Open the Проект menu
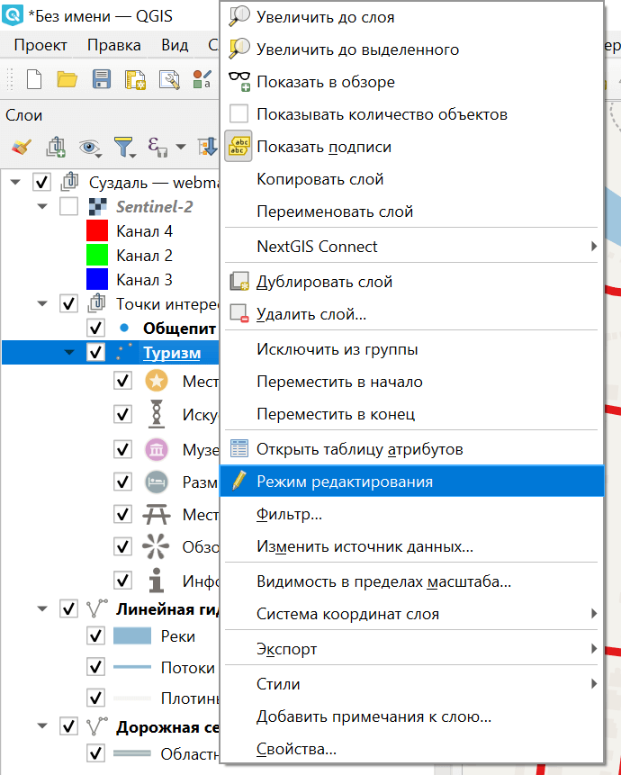Image resolution: width=621 pixels, height=775 pixels. click(40, 45)
